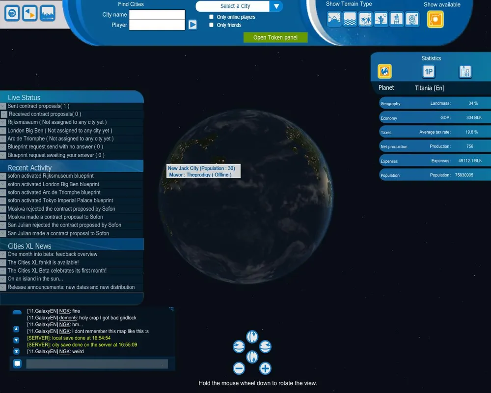Screen dimensions: 491x393
Task: Zoom in with the plus button
Action: (265, 368)
